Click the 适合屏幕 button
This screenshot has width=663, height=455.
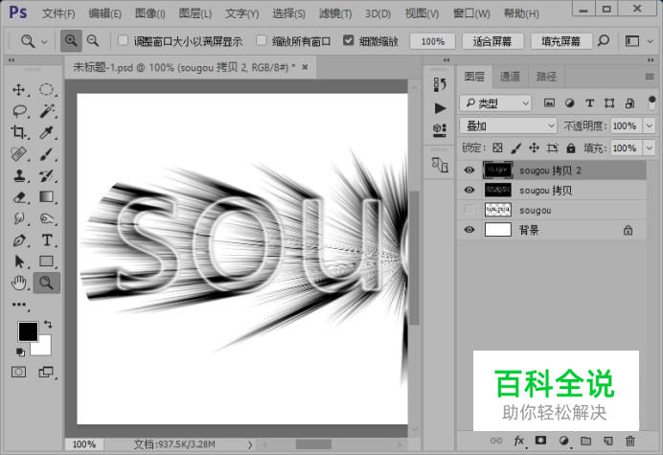[492, 41]
